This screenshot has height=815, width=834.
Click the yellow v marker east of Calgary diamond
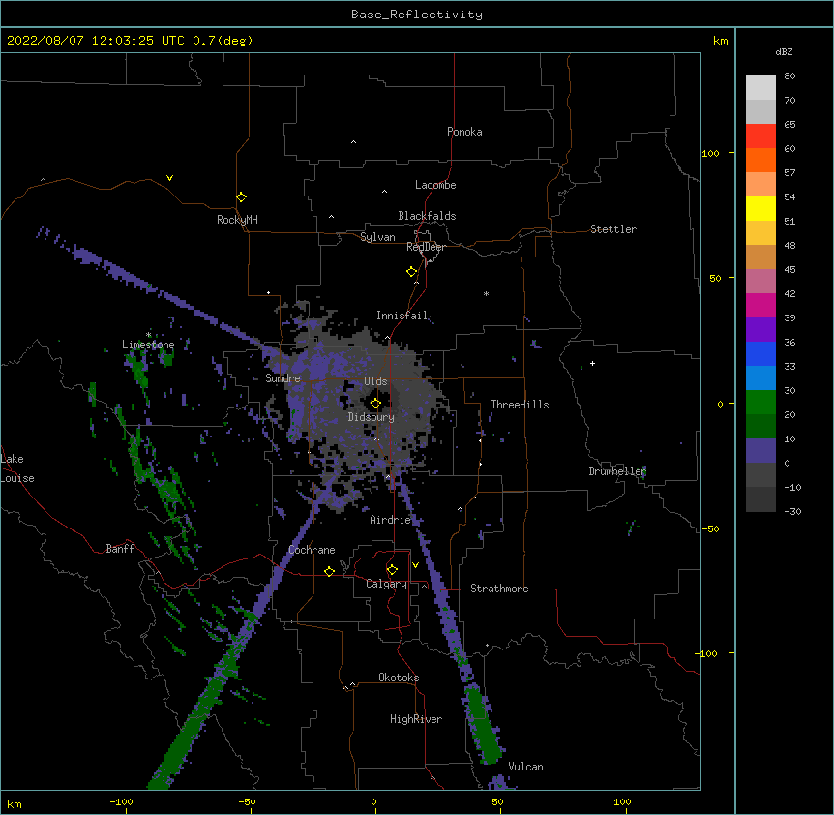415,565
